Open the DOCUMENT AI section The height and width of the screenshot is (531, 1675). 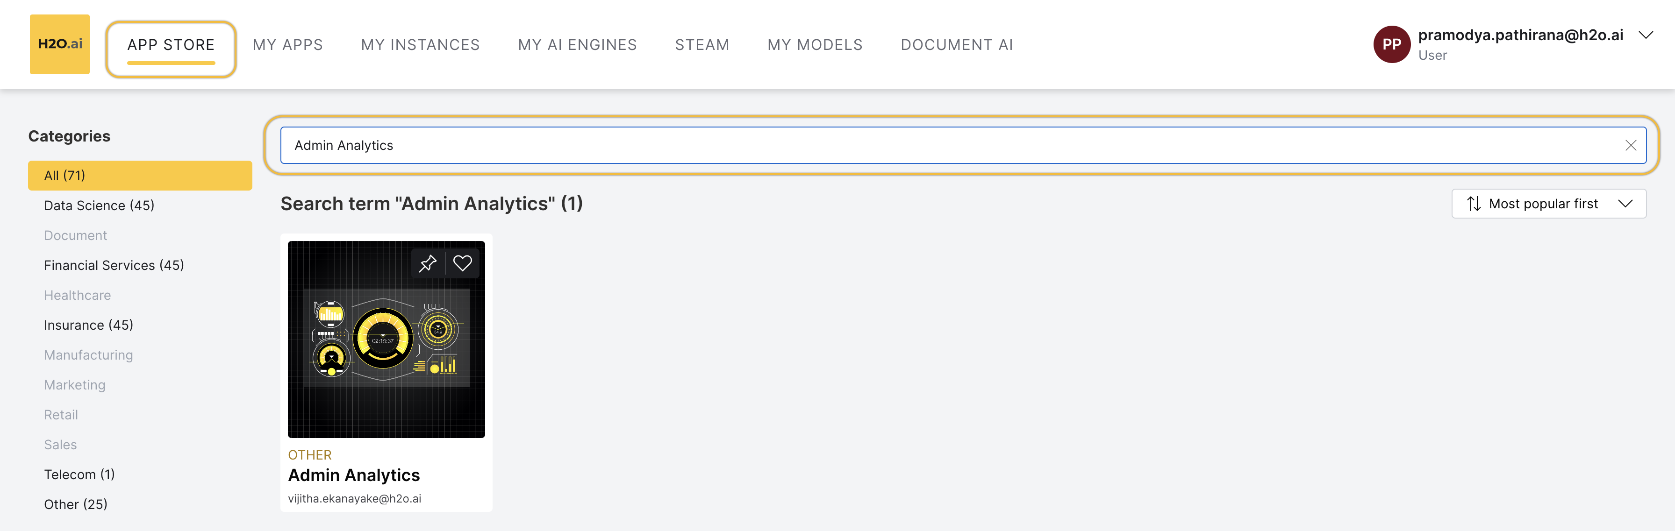click(x=957, y=44)
